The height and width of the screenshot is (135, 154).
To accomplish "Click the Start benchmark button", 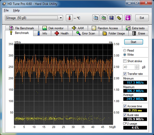I will coord(134,42).
